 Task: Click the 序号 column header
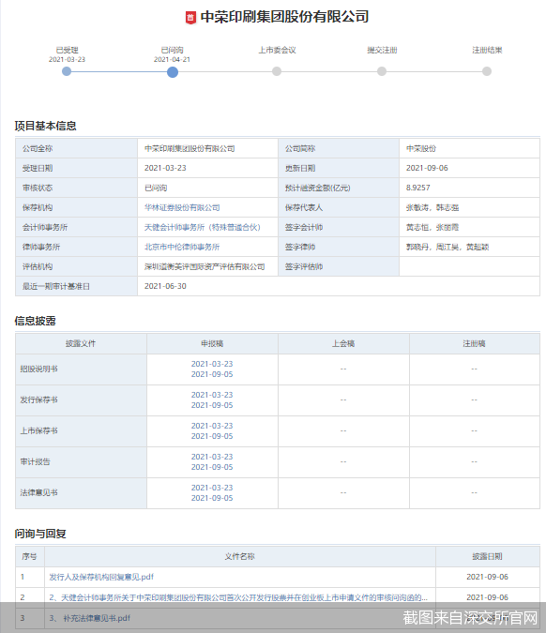[x=29, y=556]
